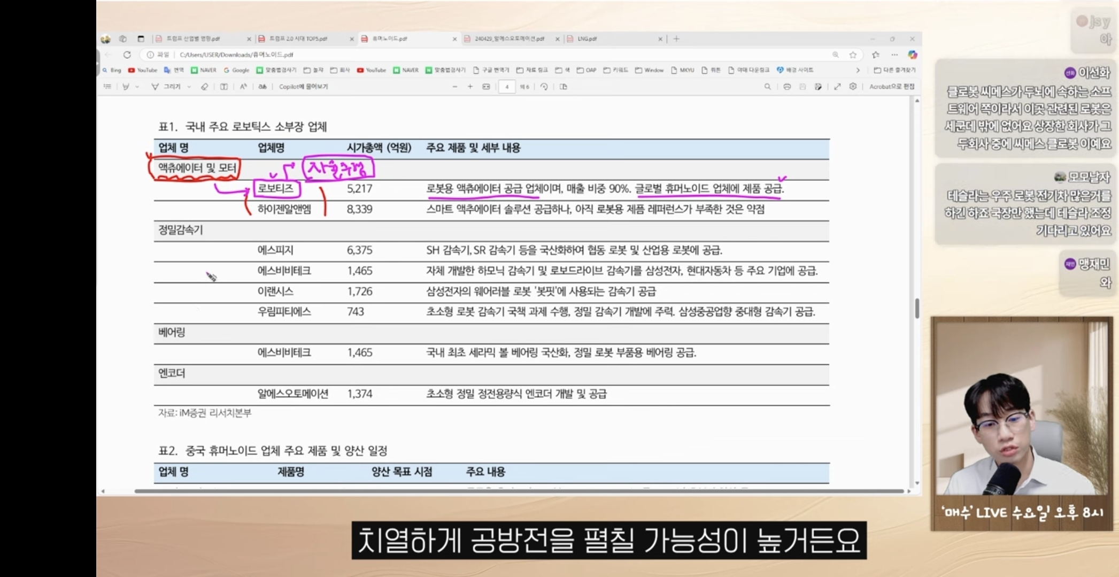The image size is (1119, 577).
Task: Click the translate text icon in PDF toolbar
Action: [x=263, y=87]
